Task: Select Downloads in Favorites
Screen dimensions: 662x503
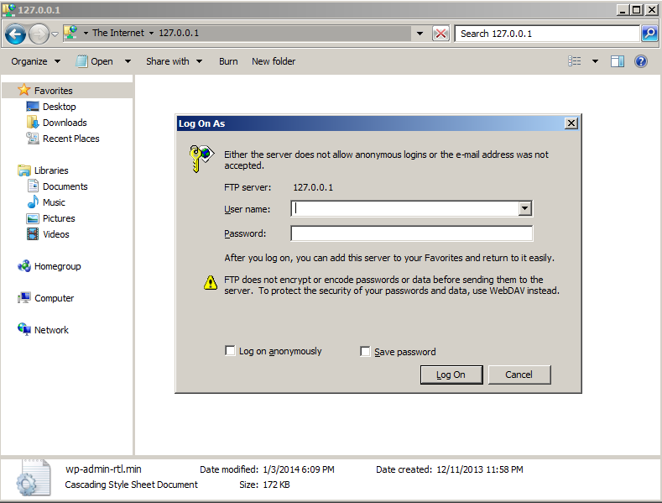Action: coord(65,123)
